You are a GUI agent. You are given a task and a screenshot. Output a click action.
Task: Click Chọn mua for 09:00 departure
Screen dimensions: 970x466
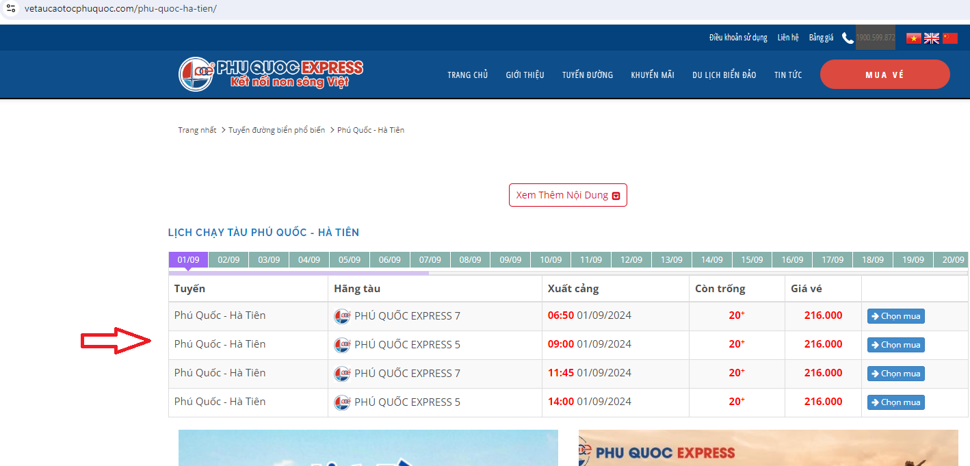[x=896, y=345]
